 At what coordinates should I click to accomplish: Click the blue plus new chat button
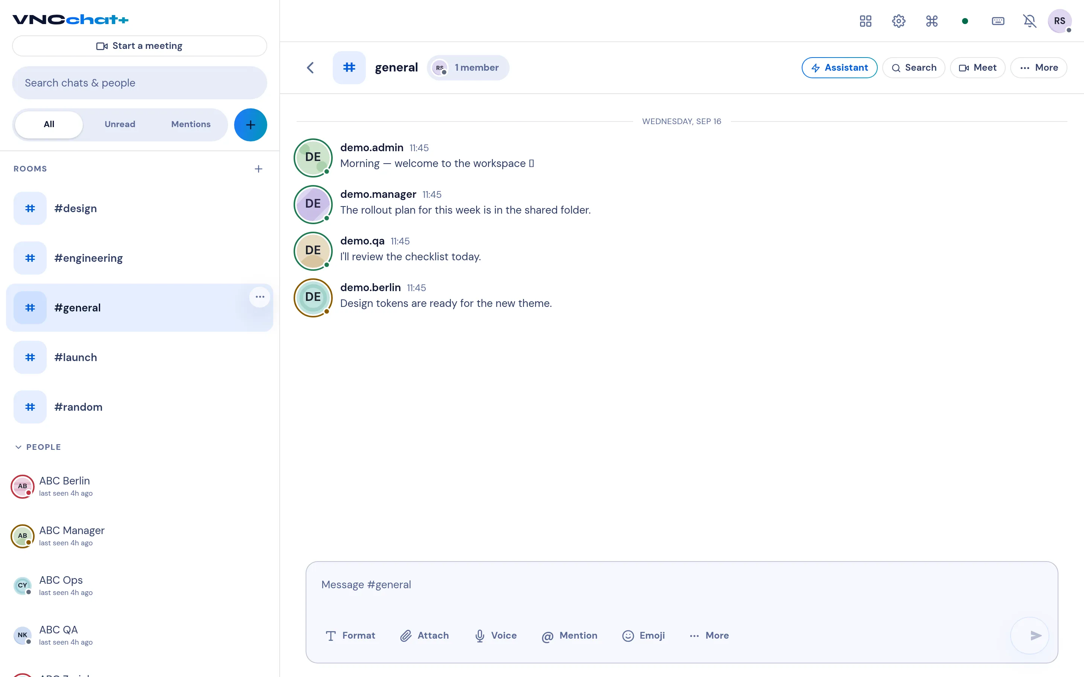[x=250, y=124]
